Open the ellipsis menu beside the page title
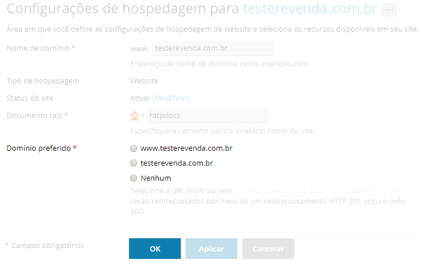Viewport: 421px width, 267px height. click(x=389, y=10)
